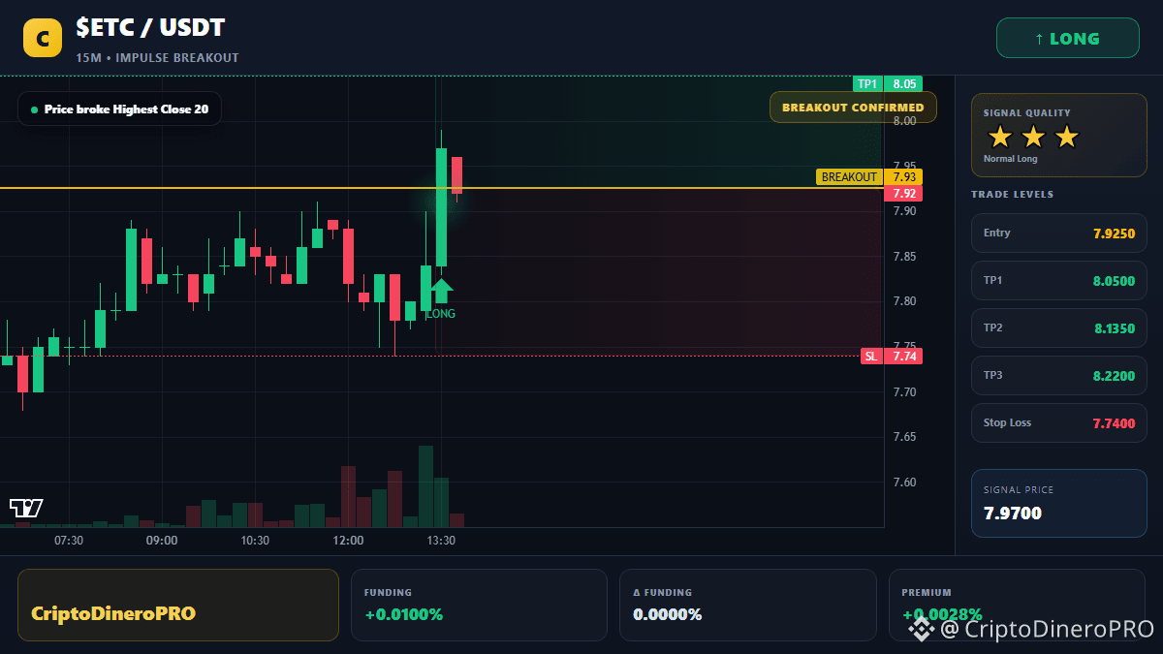Select the TP3 8.2200 trade level row
The height and width of the screenshot is (654, 1163).
click(x=1058, y=375)
